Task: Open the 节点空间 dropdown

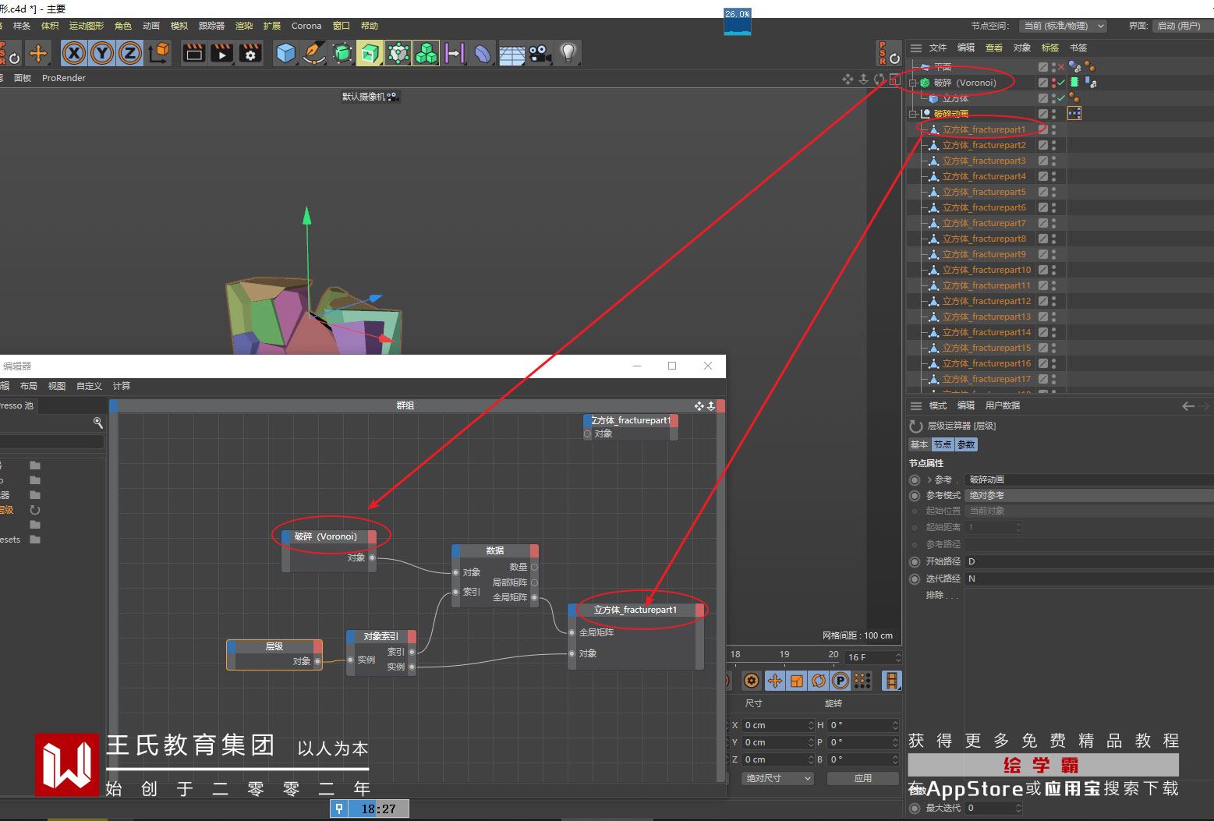Action: (1064, 26)
